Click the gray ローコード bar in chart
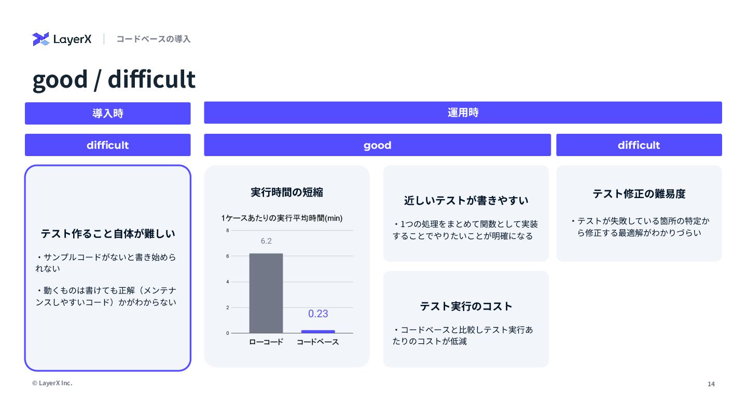This screenshot has height=420, width=747. 266,293
